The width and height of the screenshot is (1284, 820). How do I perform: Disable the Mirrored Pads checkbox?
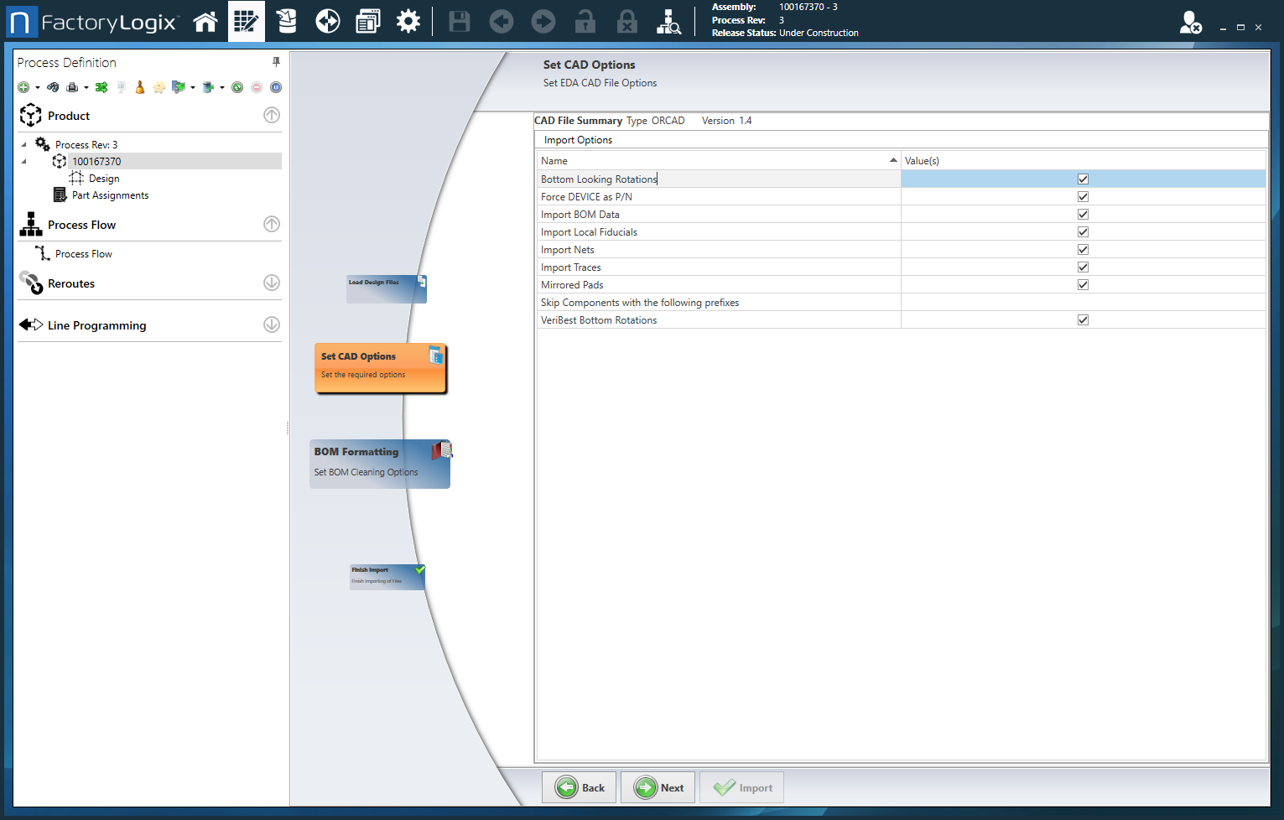pyautogui.click(x=1083, y=285)
